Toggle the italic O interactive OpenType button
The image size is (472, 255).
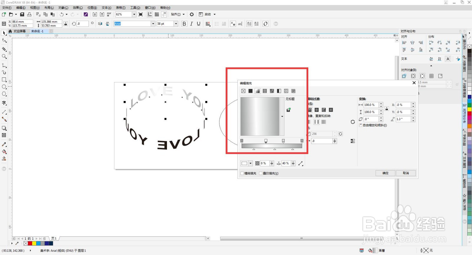coord(265,24)
